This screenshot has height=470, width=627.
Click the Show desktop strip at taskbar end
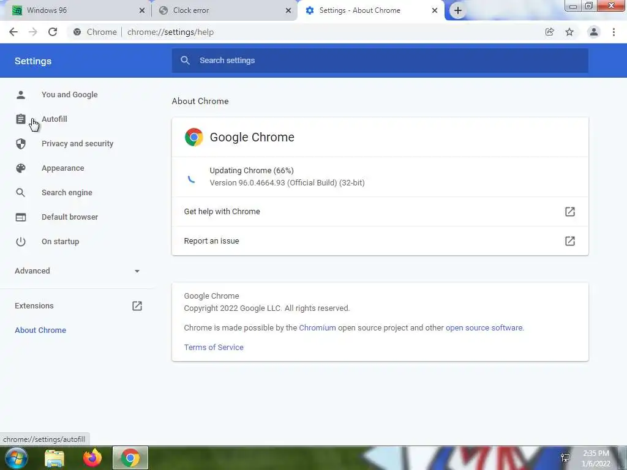[622, 458]
